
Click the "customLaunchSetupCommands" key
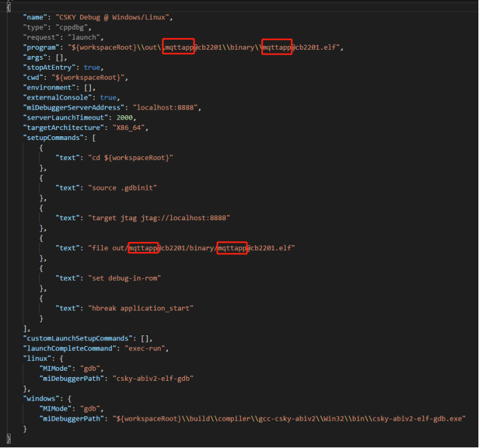[78, 338]
